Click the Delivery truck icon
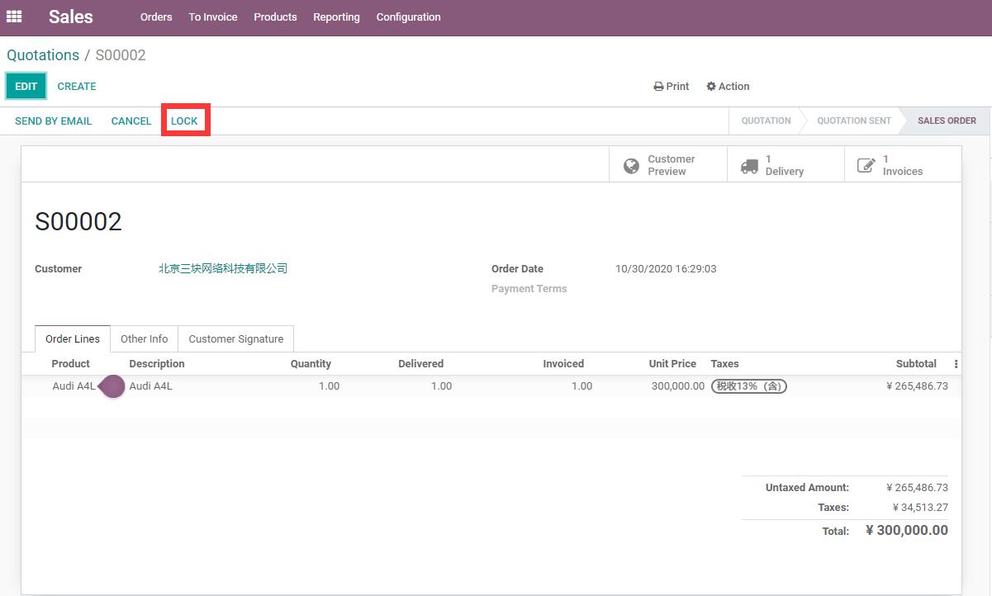 tap(749, 166)
